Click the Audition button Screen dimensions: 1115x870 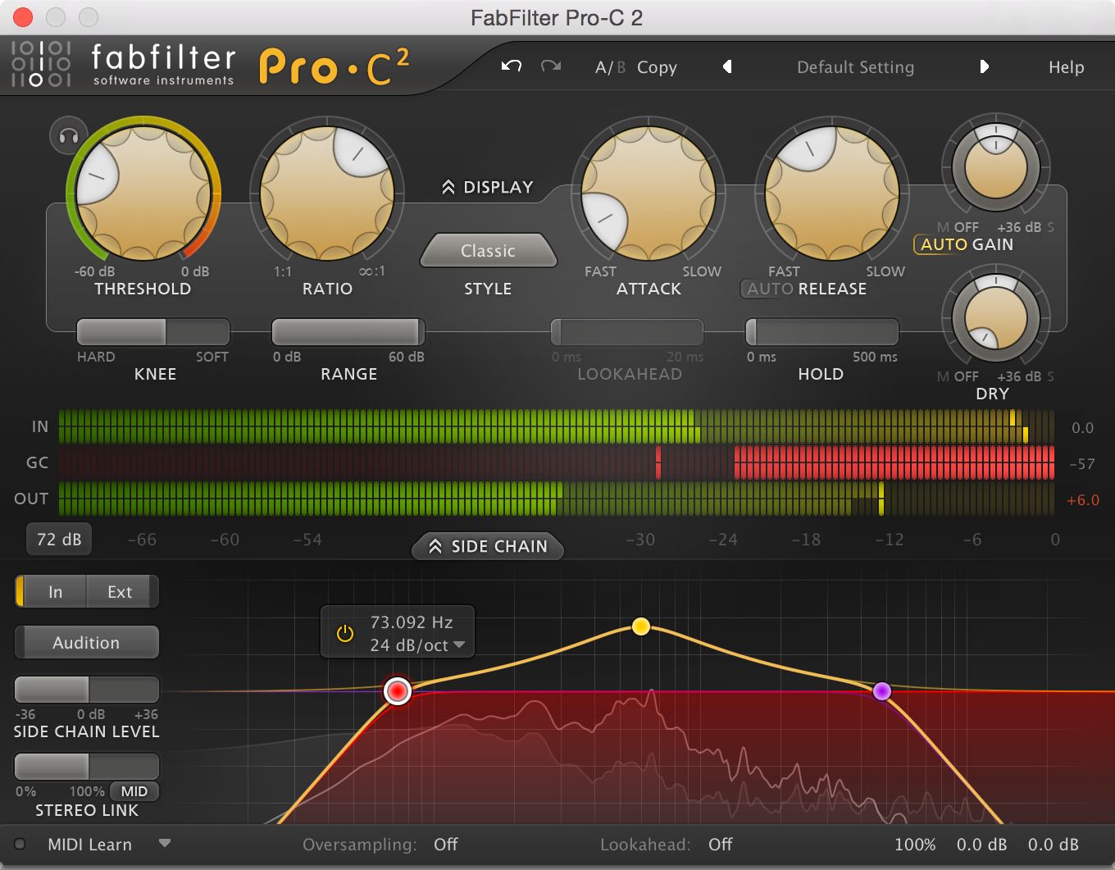point(86,642)
